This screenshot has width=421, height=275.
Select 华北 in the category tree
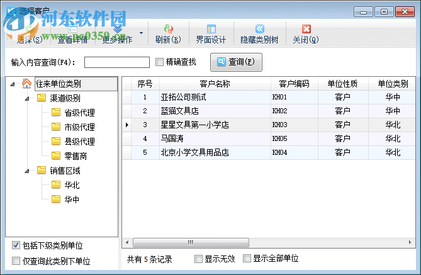coord(72,185)
